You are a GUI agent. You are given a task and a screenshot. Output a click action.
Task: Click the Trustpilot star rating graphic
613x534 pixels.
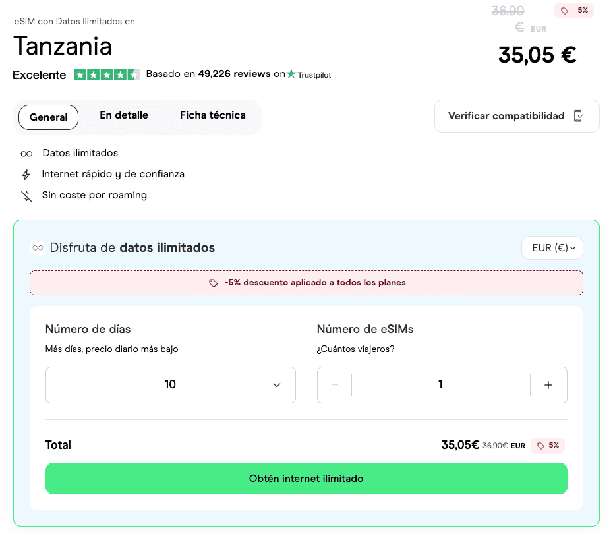pos(106,74)
